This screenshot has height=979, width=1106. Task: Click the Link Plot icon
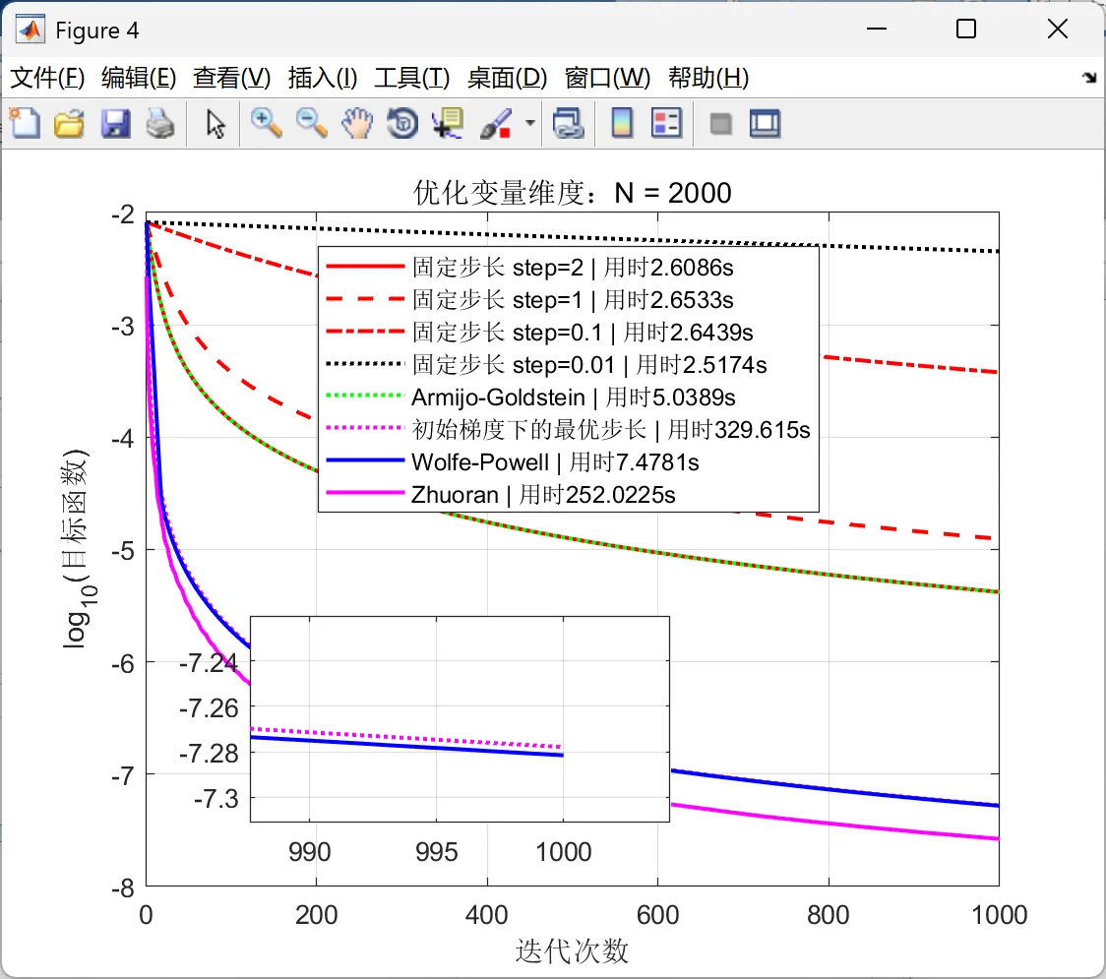pos(569,123)
